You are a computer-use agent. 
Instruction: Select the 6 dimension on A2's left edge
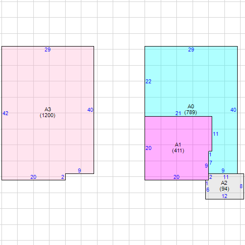pyautogui.click(x=208, y=190)
